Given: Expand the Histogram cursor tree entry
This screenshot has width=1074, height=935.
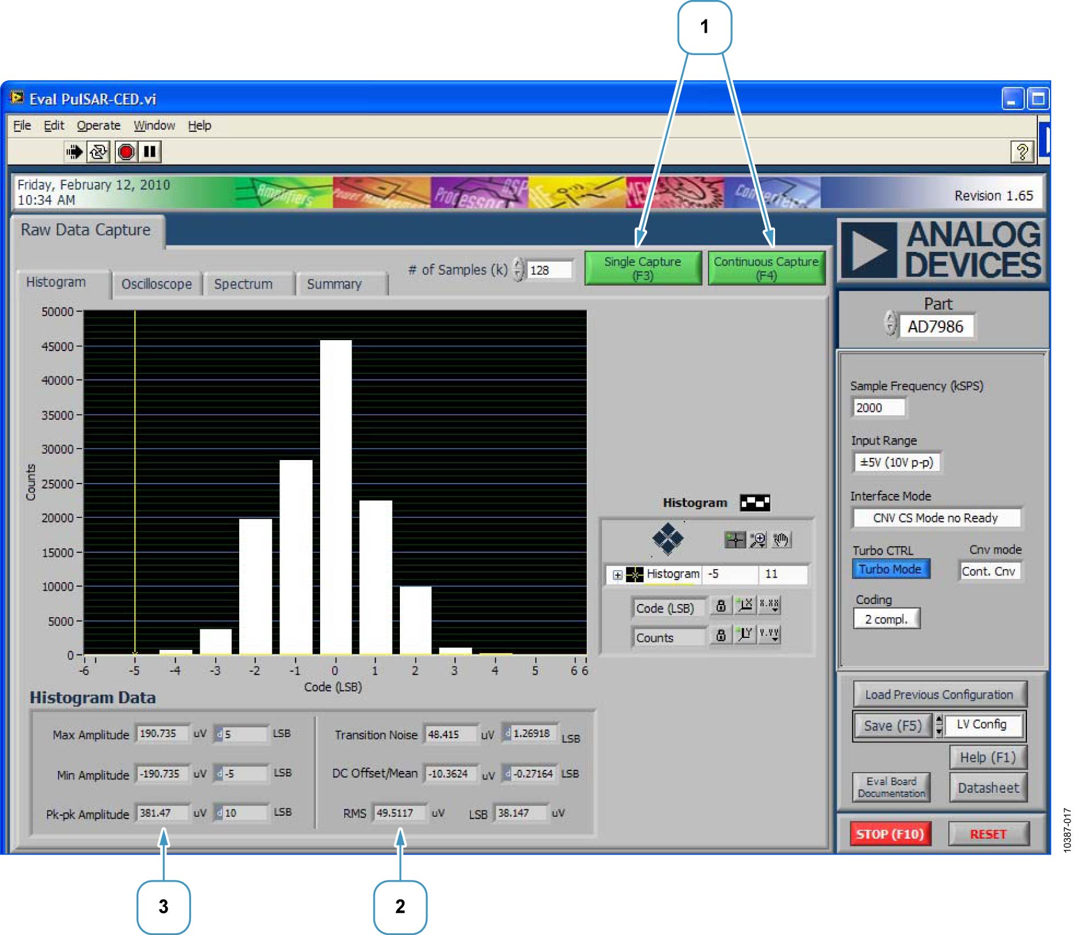Looking at the screenshot, I should [617, 575].
